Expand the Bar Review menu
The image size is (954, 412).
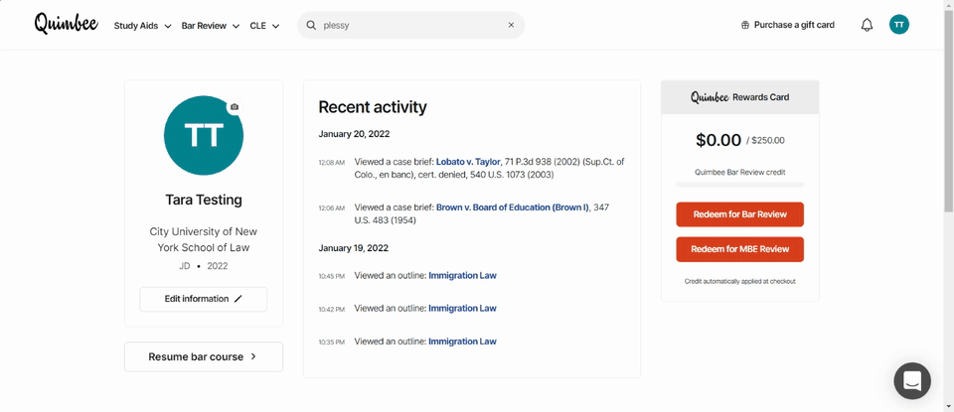click(x=211, y=26)
